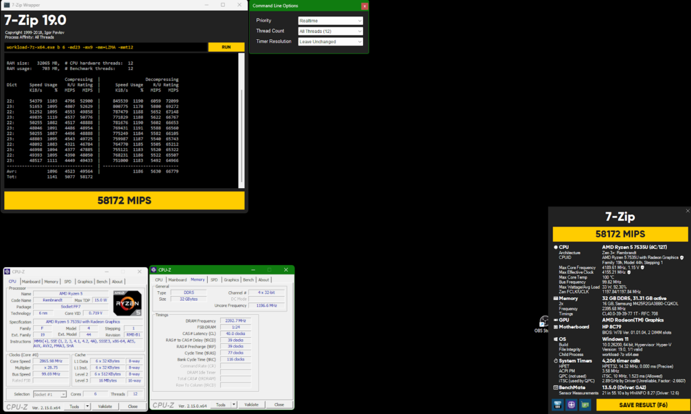Open the Bench tab in left CPU-Z window

coord(103,282)
